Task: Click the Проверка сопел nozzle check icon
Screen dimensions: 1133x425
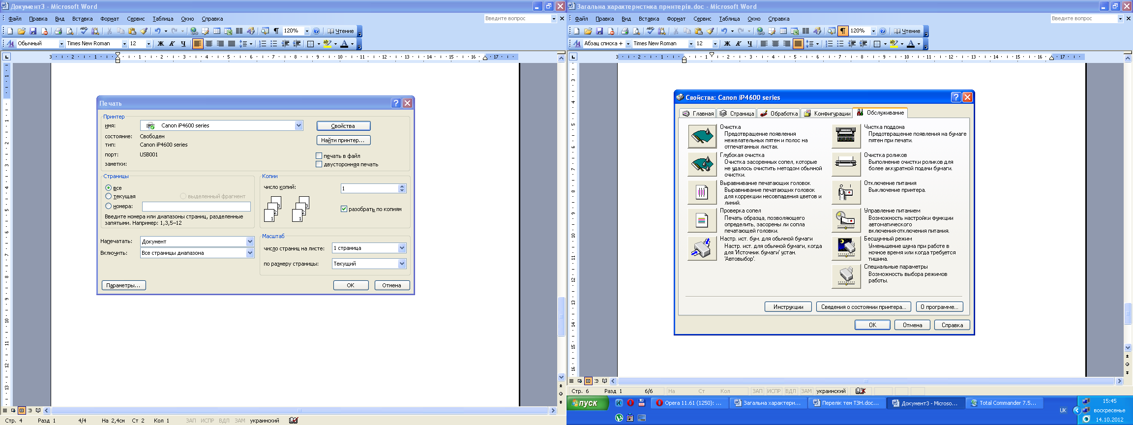Action: coord(702,220)
